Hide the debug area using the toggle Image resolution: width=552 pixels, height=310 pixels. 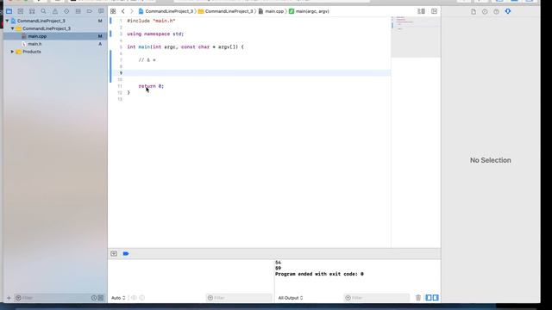coord(114,254)
